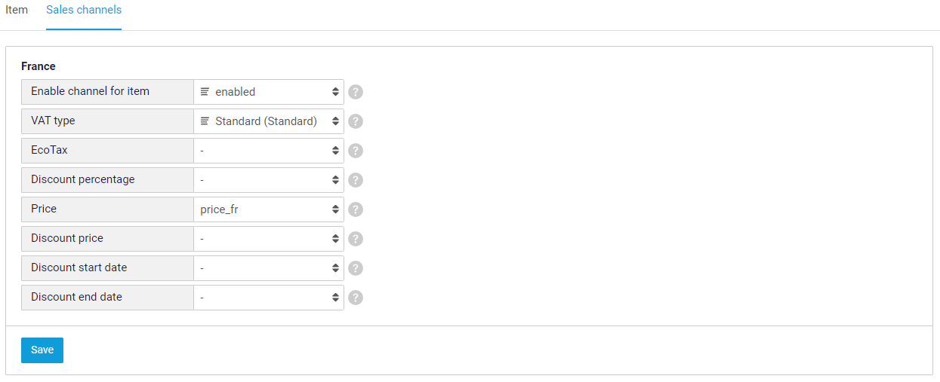The width and height of the screenshot is (940, 382).
Task: Expand the VAT type dropdown
Action: tap(269, 121)
